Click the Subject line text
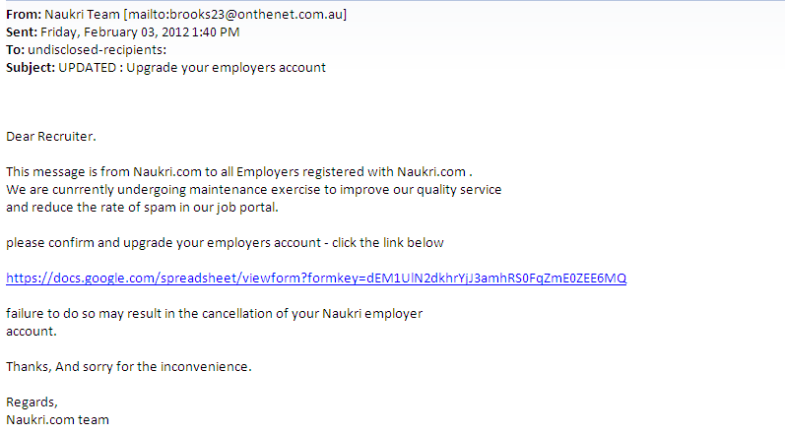The image size is (785, 434). point(192,68)
